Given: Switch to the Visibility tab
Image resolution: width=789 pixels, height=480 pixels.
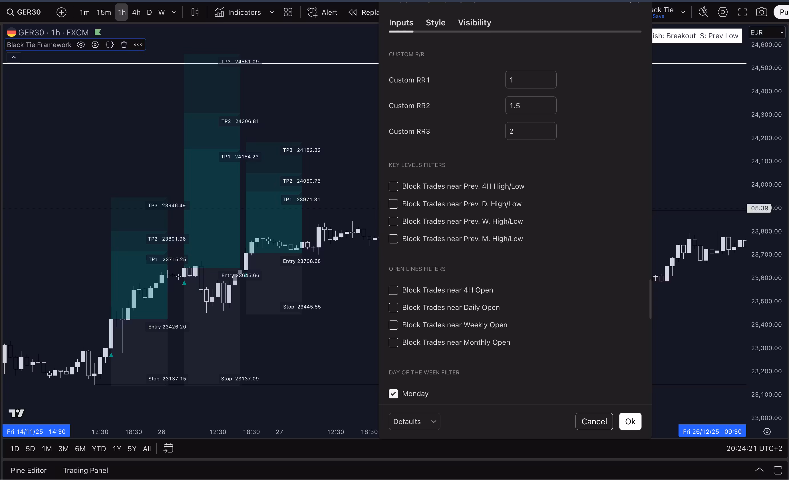Looking at the screenshot, I should tap(474, 23).
